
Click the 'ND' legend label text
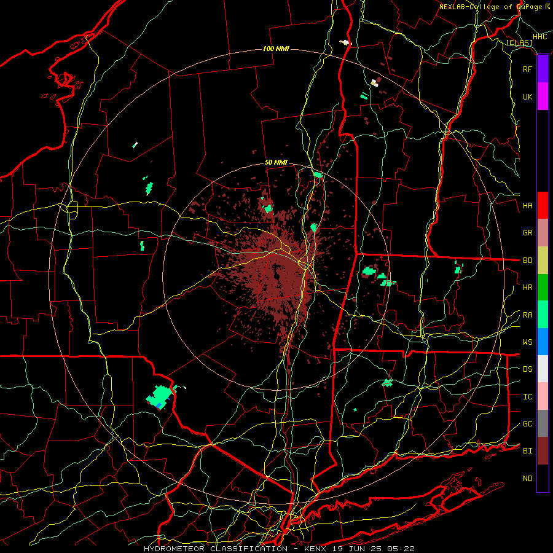527,479
